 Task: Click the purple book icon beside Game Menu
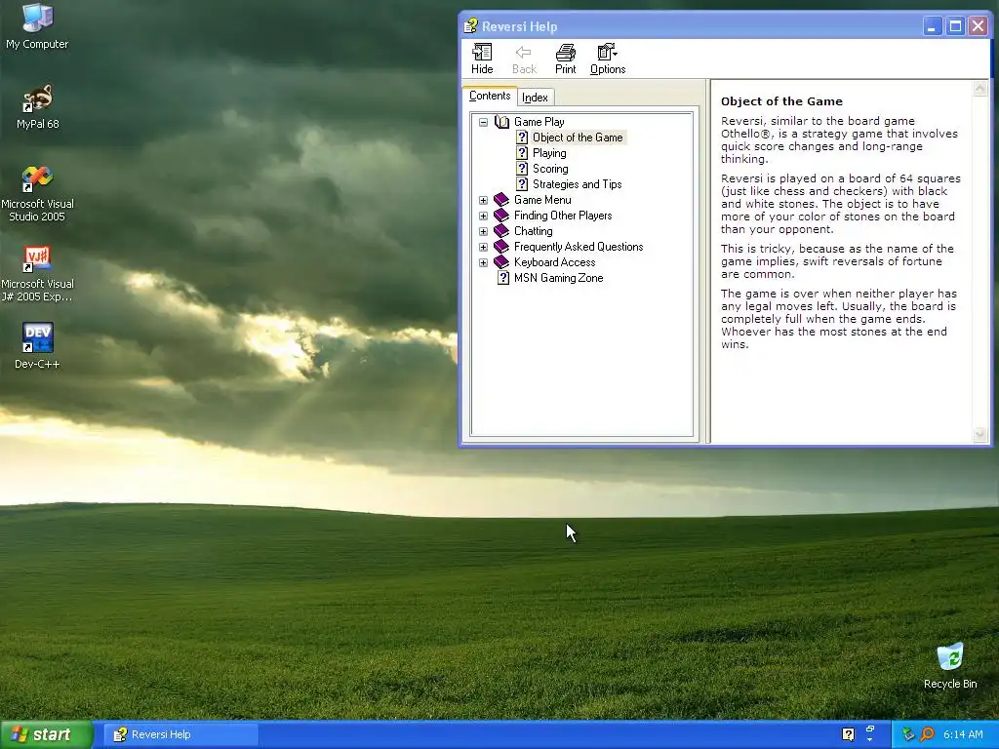point(501,200)
